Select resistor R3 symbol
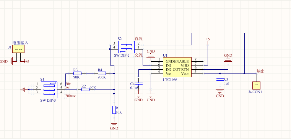Screen dimensions: 291x139 click(77, 73)
